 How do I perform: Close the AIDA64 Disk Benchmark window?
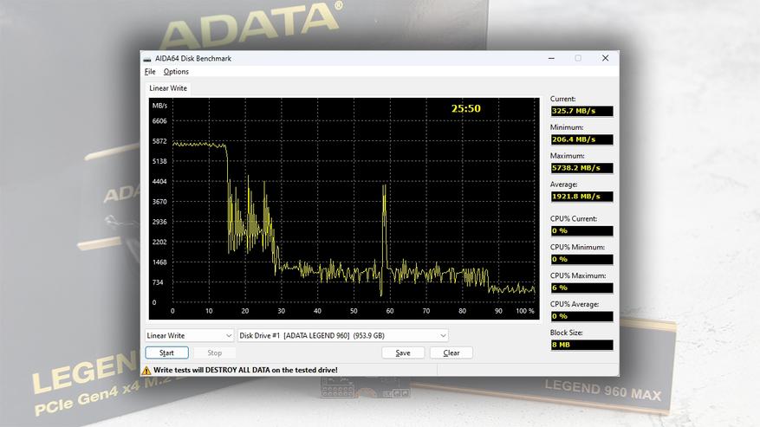click(x=606, y=58)
